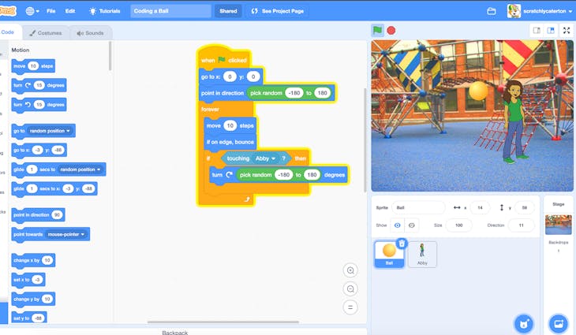Click change y by 10 palette block
576x335 pixels.
pos(33,299)
